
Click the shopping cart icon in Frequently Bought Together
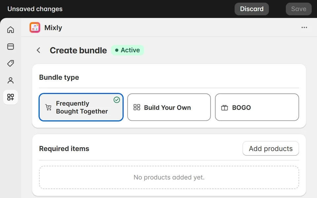pos(48,107)
